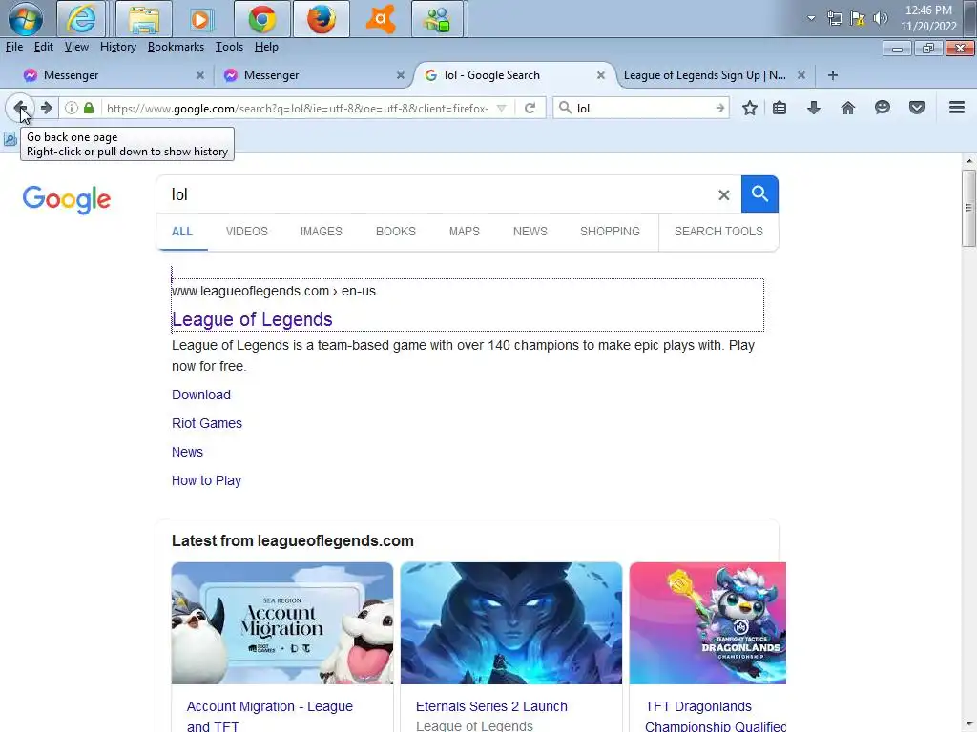This screenshot has height=732, width=977.
Task: Select the BOOKS search filter
Action: (x=396, y=232)
